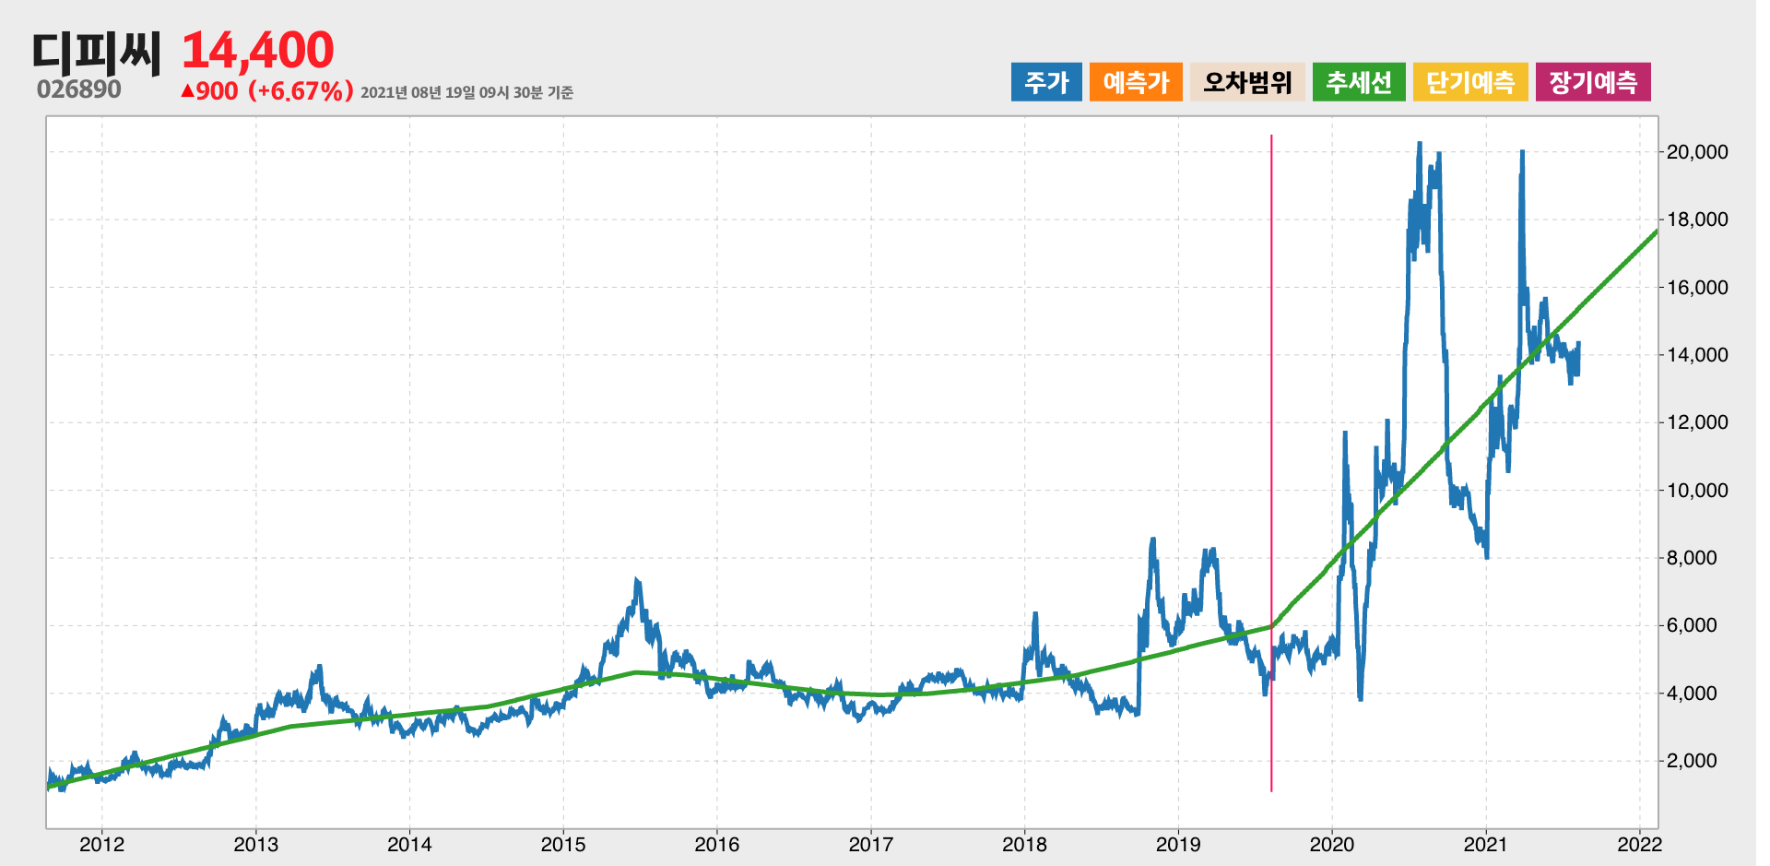Click the 2019 x-axis label
The height and width of the screenshot is (866, 1770).
1178,844
